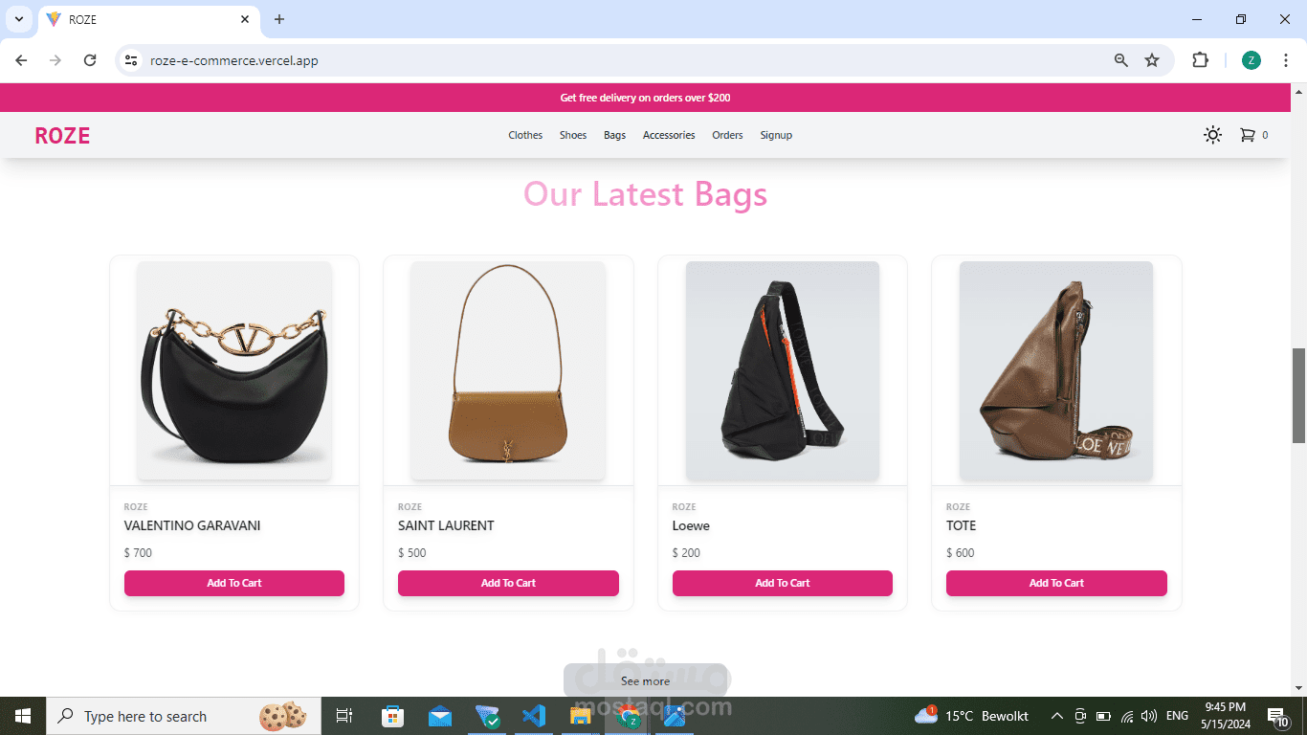Open the battery status icon
Viewport: 1307px width, 735px height.
click(1103, 716)
